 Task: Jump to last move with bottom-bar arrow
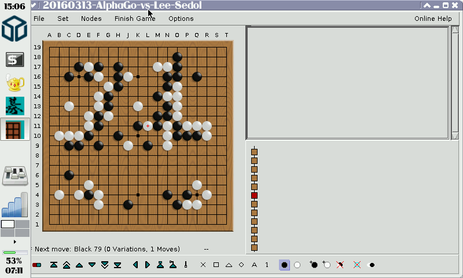tap(117, 265)
